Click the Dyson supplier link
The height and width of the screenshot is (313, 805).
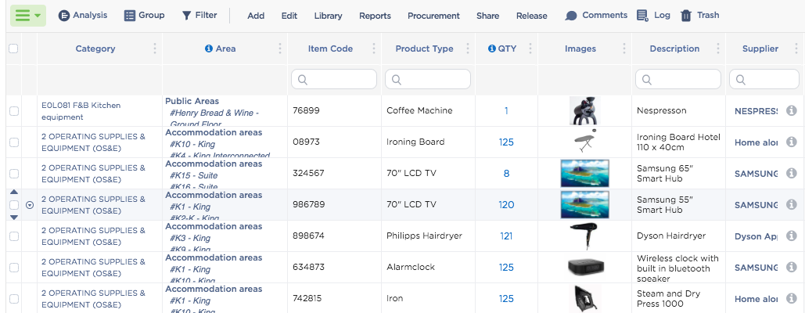point(756,236)
